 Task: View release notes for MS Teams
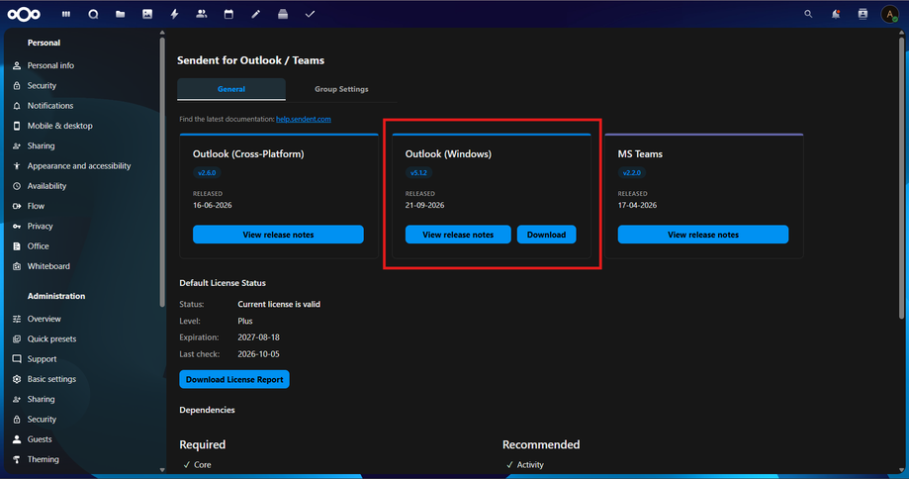[x=702, y=235]
